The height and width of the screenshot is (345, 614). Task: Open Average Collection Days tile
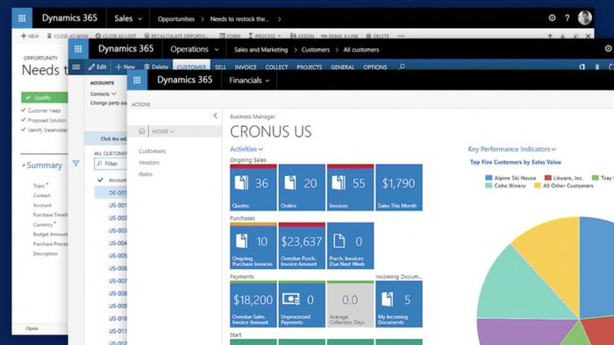(351, 304)
